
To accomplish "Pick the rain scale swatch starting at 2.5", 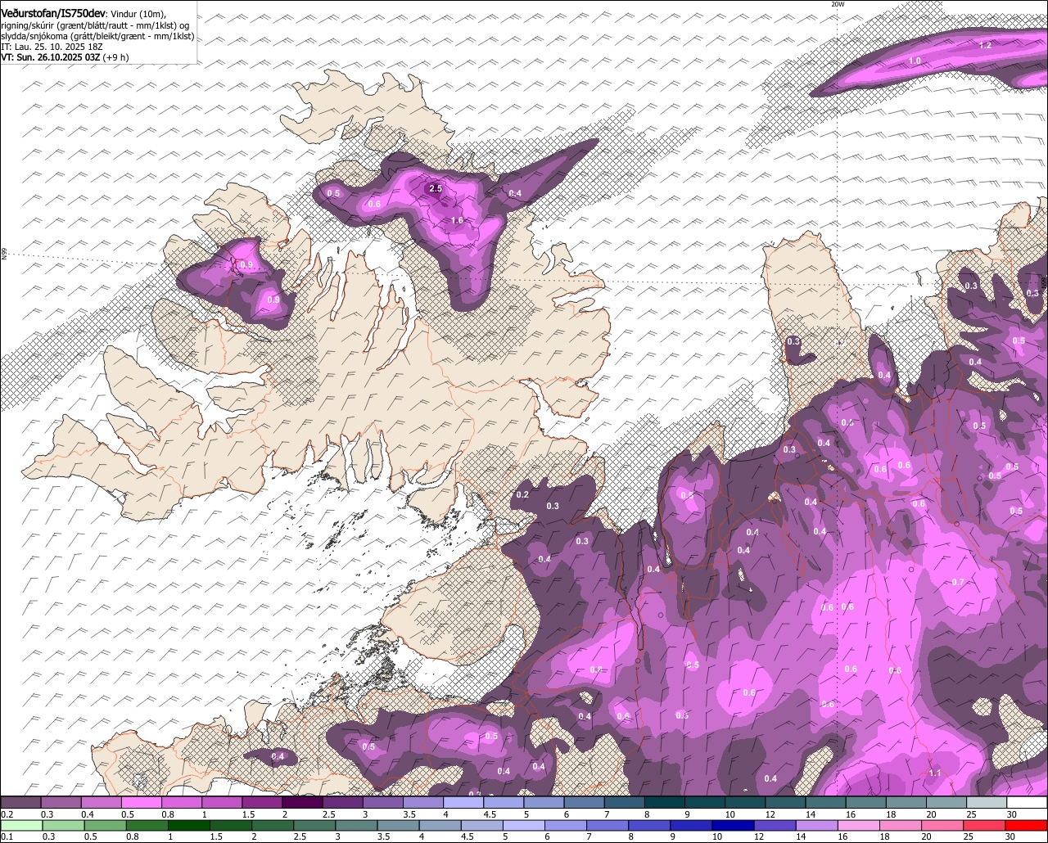I will [316, 826].
